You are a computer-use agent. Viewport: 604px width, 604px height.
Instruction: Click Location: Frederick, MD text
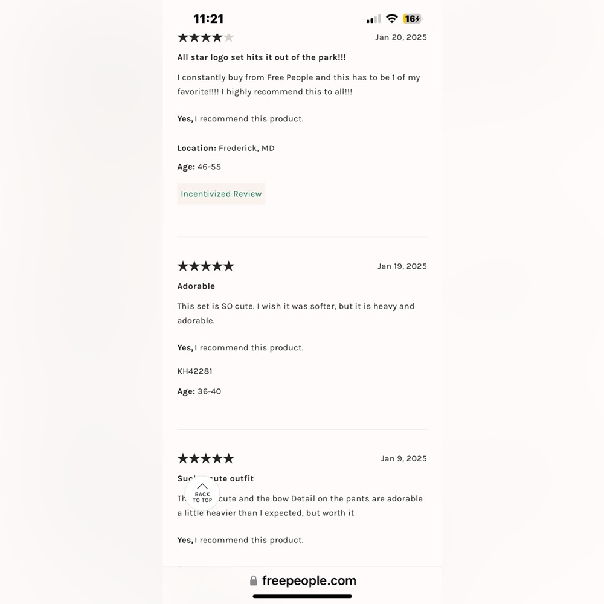pos(225,148)
